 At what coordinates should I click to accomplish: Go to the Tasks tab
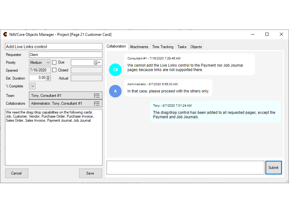(182, 47)
